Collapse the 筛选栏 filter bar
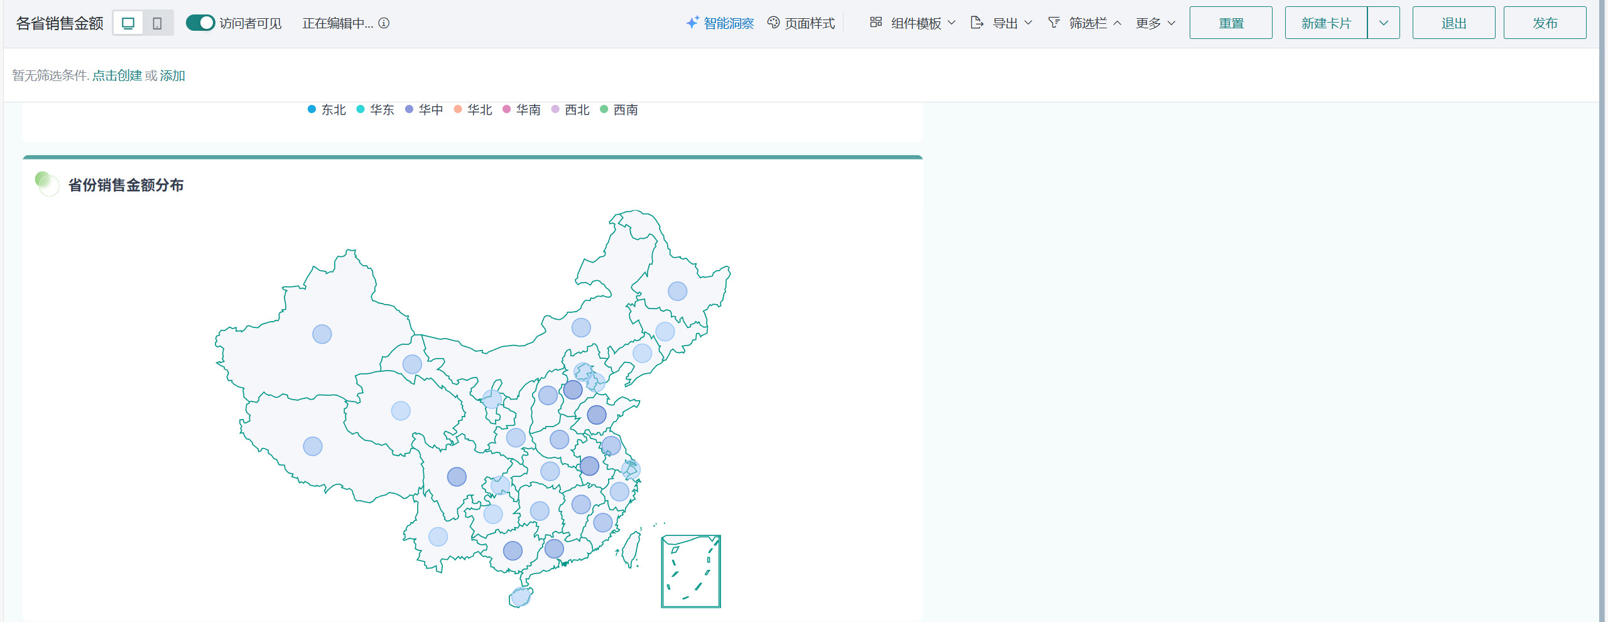Screen dimensions: 1608x622 pos(1085,23)
